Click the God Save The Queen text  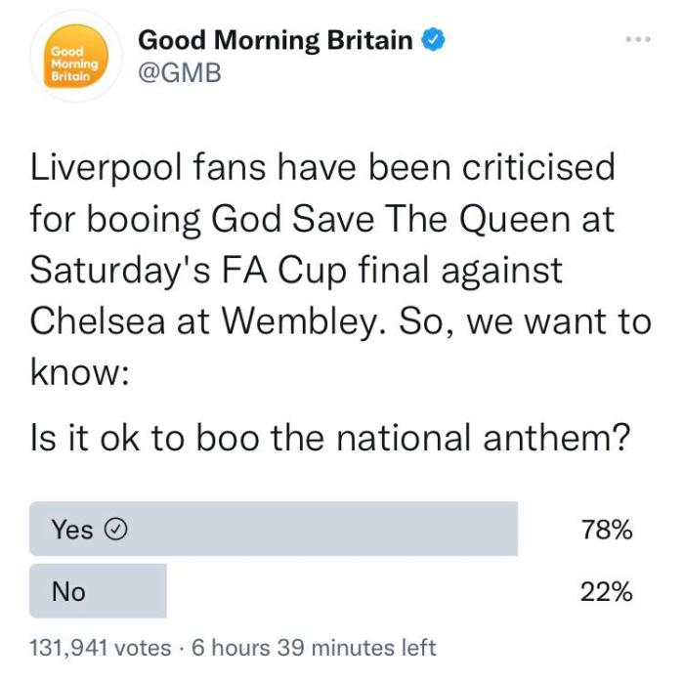(x=404, y=219)
